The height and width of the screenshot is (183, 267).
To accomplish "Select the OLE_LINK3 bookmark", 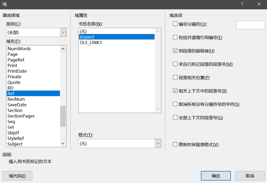I will (x=91, y=42).
